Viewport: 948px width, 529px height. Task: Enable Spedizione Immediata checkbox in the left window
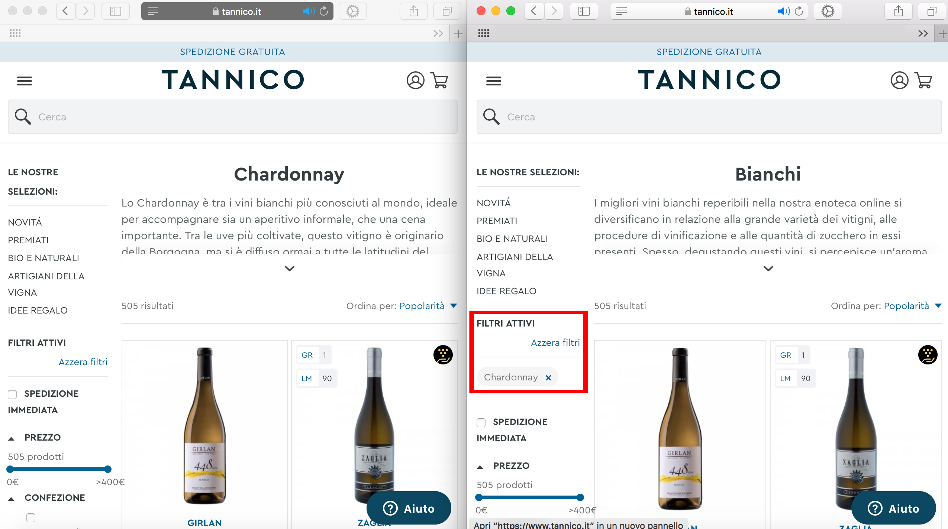12,394
